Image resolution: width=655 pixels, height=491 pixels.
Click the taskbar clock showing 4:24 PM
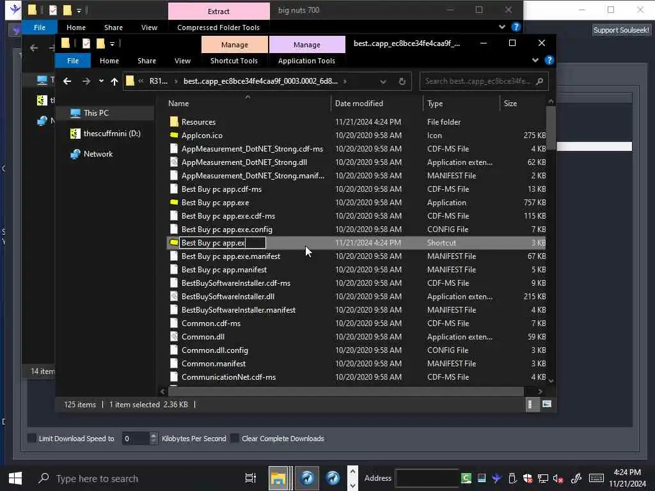coord(627,478)
